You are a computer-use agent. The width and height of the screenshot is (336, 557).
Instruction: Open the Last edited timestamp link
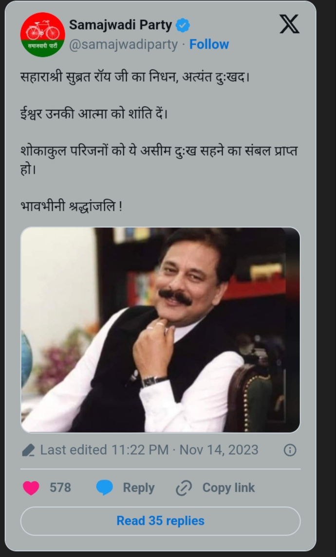(x=149, y=450)
